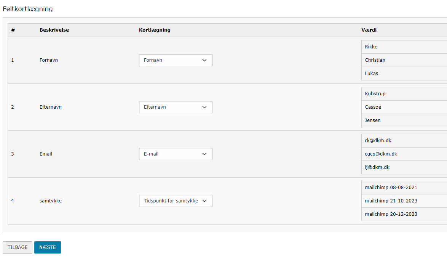Click the lj@dkm.dk value
This screenshot has height=260, width=447.
[x=377, y=167]
